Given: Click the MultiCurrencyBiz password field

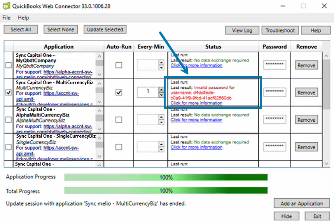Looking at the screenshot, I should [x=275, y=93].
